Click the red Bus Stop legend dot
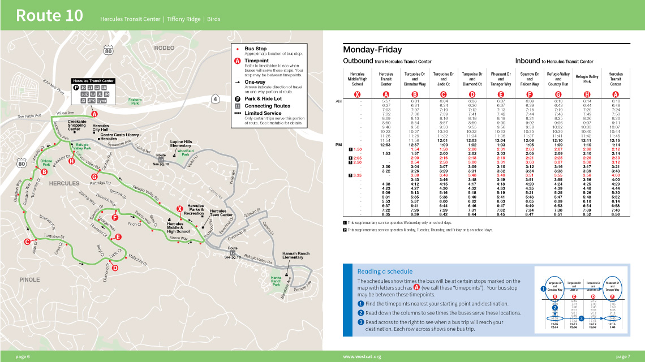 point(238,49)
